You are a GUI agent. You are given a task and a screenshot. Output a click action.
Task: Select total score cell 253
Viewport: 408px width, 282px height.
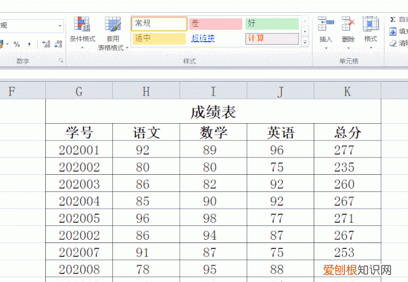coord(347,251)
